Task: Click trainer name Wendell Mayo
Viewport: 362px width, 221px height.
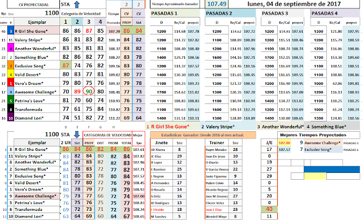Action: click(215, 216)
